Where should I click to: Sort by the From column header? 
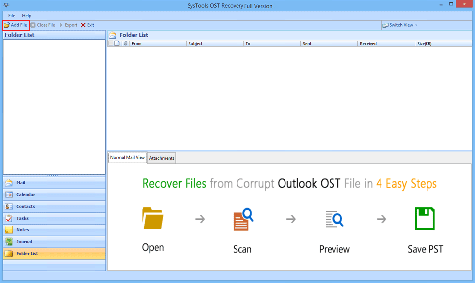coord(158,44)
